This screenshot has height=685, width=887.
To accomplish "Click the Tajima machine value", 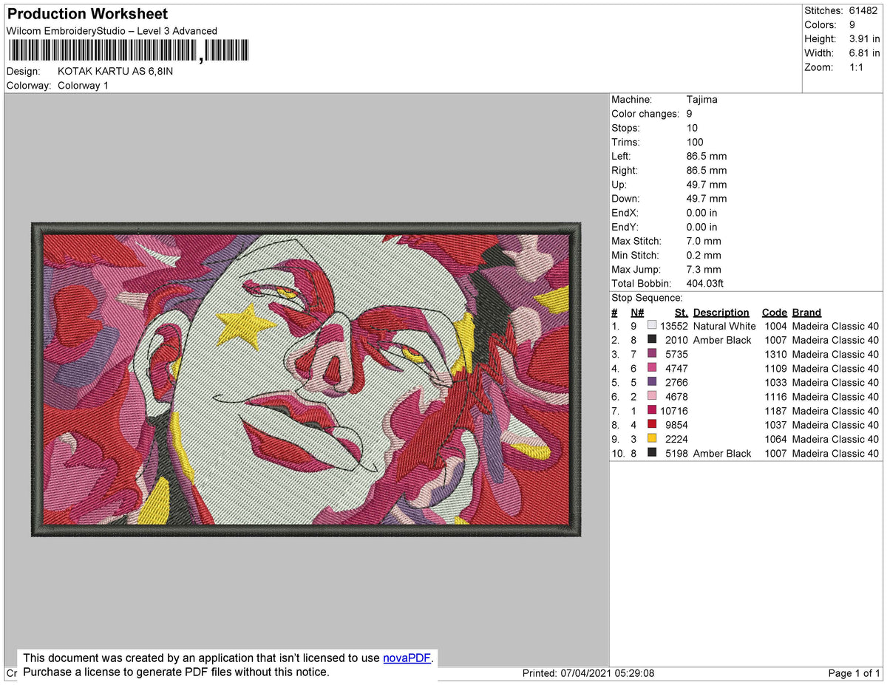I will coord(702,99).
